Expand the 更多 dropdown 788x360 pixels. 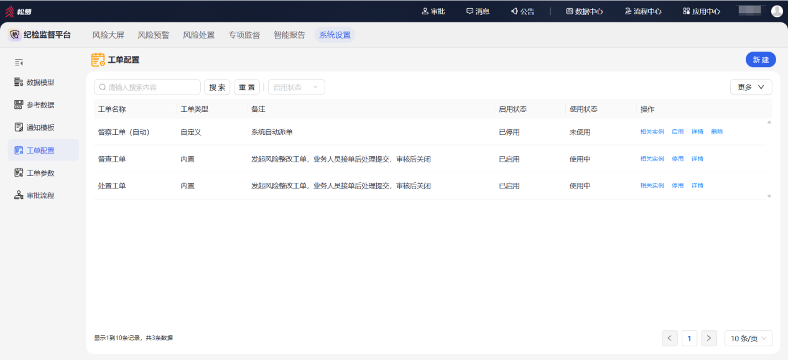pos(751,87)
